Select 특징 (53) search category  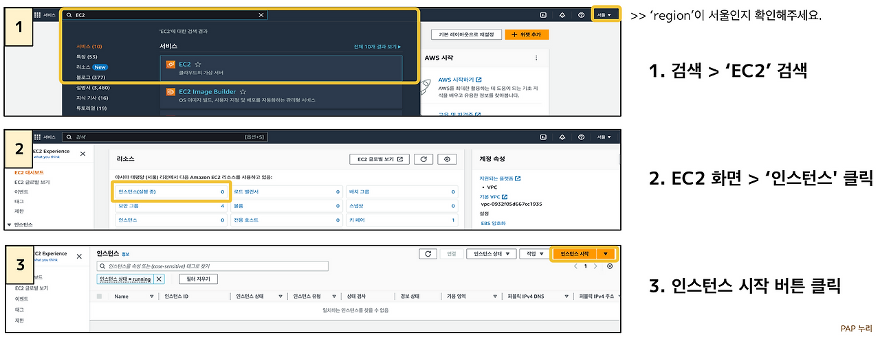pos(87,57)
